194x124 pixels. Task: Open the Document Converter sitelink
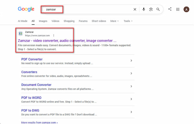coord(36,85)
